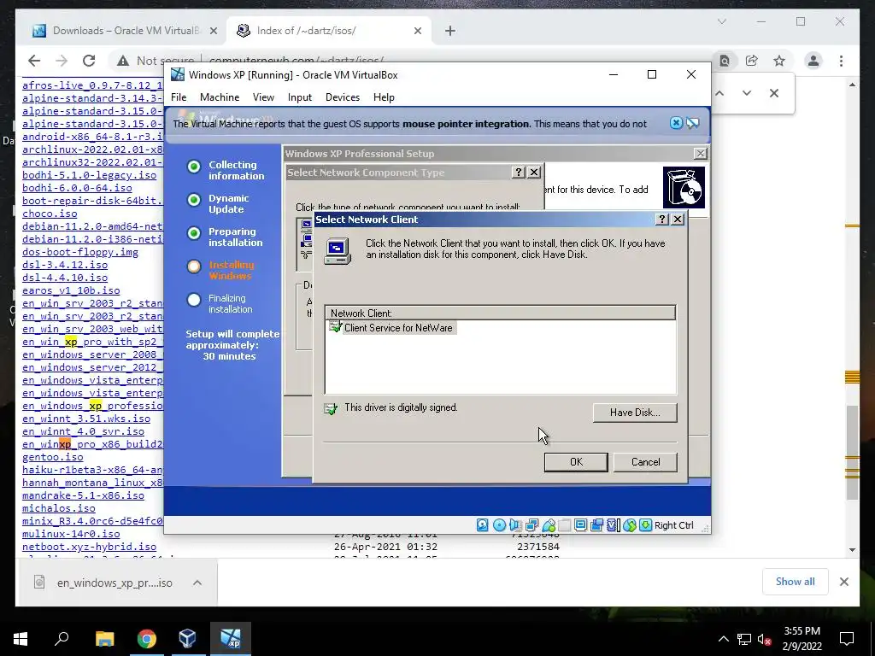875x656 pixels.
Task: Click the audio status bar icon
Action: click(x=515, y=525)
